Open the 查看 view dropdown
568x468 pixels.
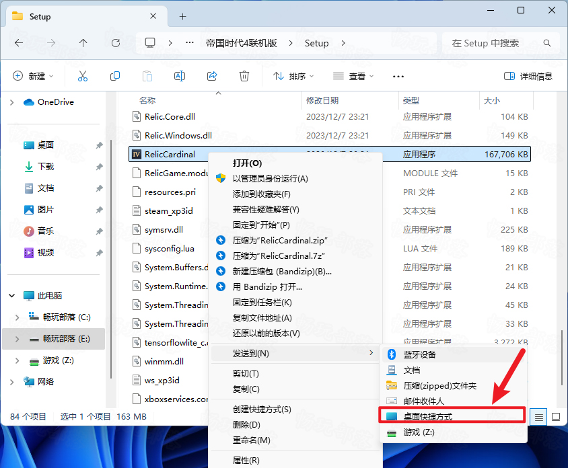(x=353, y=77)
